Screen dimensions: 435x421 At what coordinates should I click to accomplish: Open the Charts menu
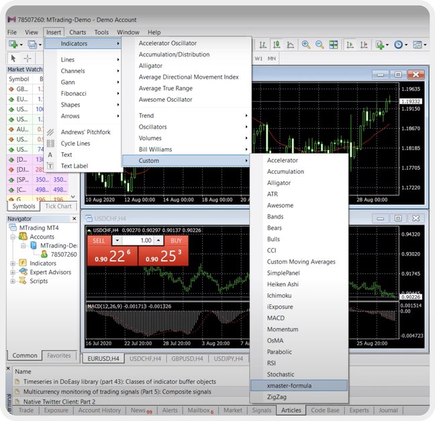[x=78, y=32]
